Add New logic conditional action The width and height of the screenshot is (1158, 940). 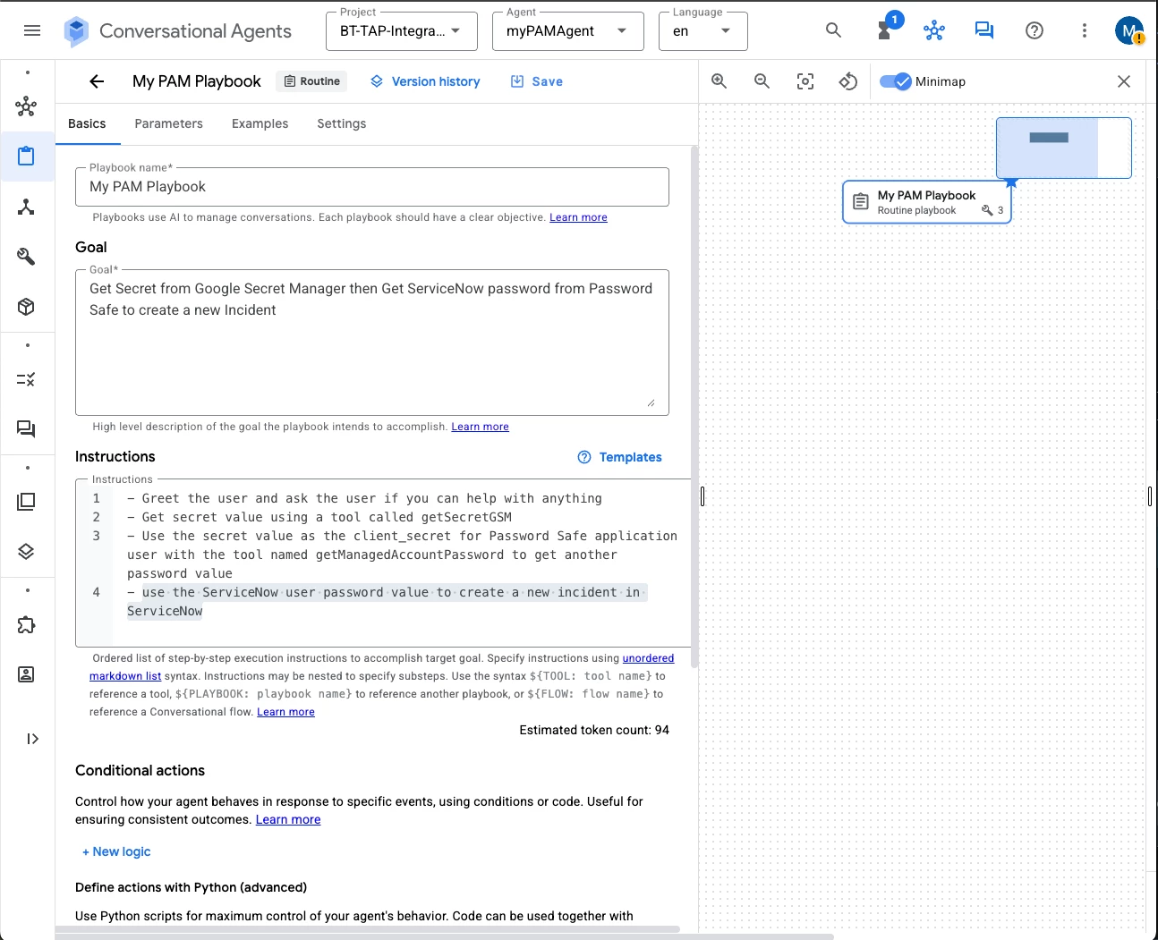coord(116,851)
